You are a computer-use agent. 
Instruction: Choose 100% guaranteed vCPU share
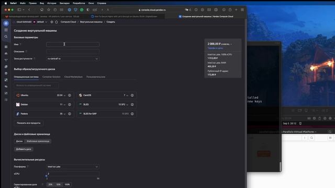point(67,184)
